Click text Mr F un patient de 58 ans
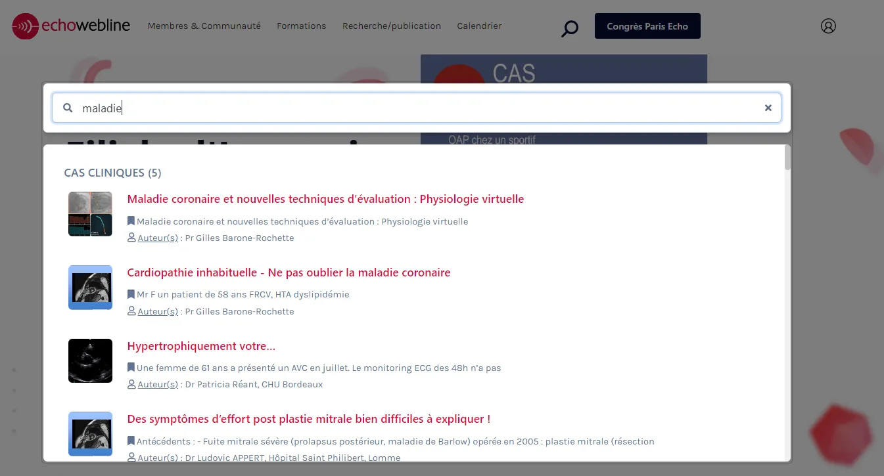 click(243, 294)
